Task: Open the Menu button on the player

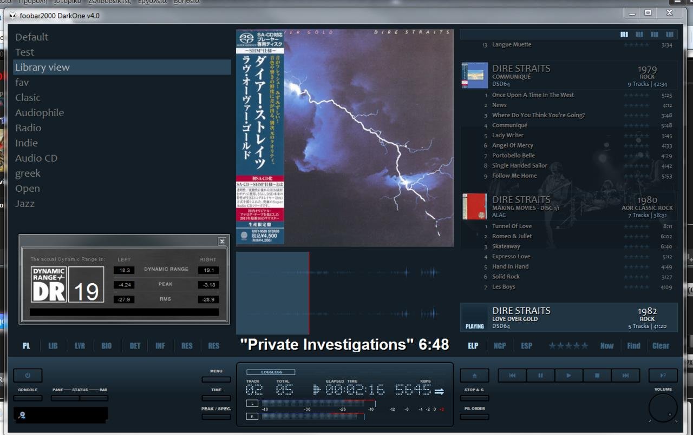Action: [216, 379]
